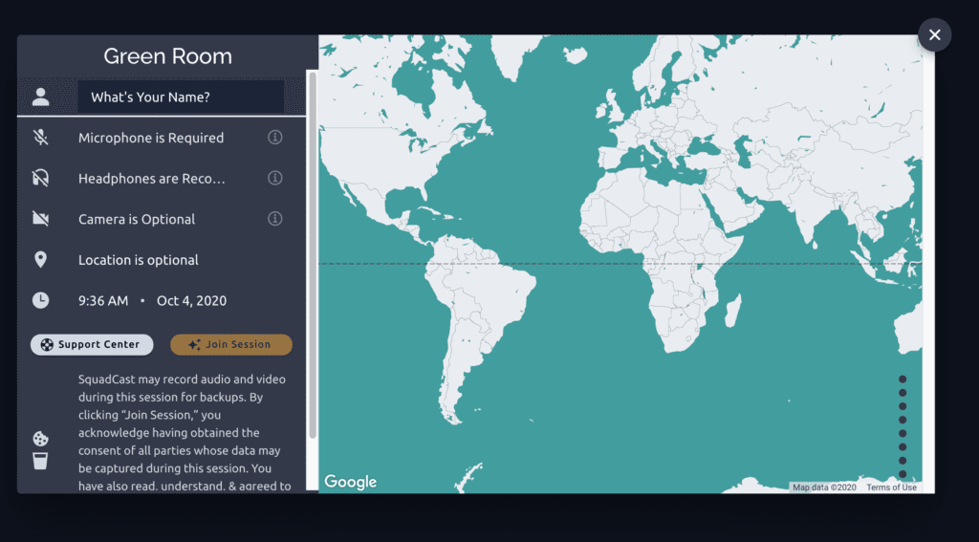
Task: Click the 9:36 AM time text
Action: (x=103, y=301)
